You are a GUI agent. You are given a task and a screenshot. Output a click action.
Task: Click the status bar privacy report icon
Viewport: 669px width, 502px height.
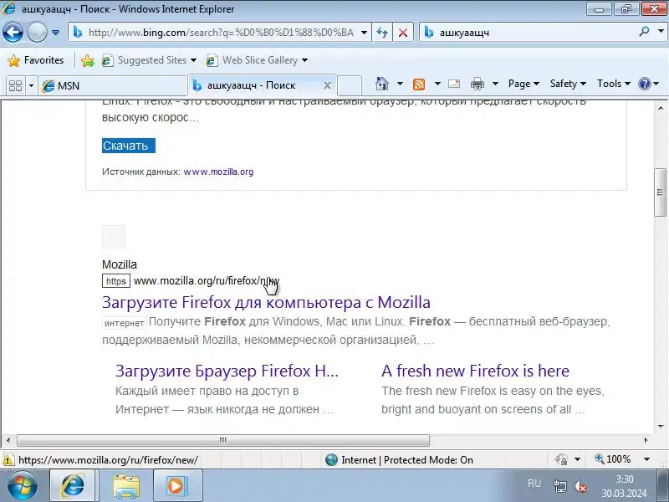click(561, 459)
